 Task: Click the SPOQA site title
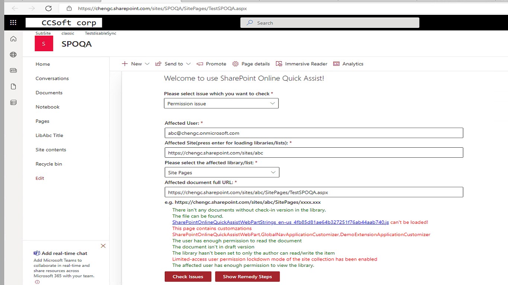[x=77, y=44]
